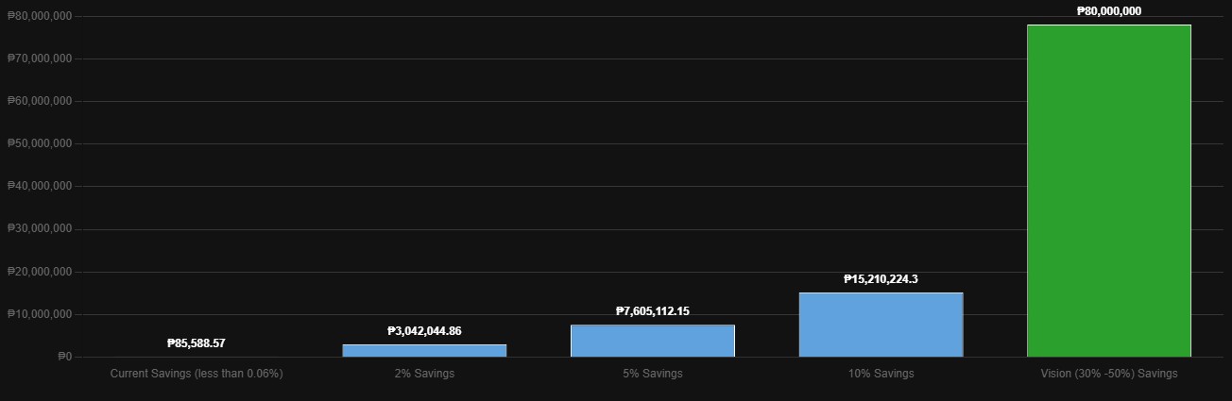
Task: Click the ₱7,605,112.15 value label
Action: (652, 311)
